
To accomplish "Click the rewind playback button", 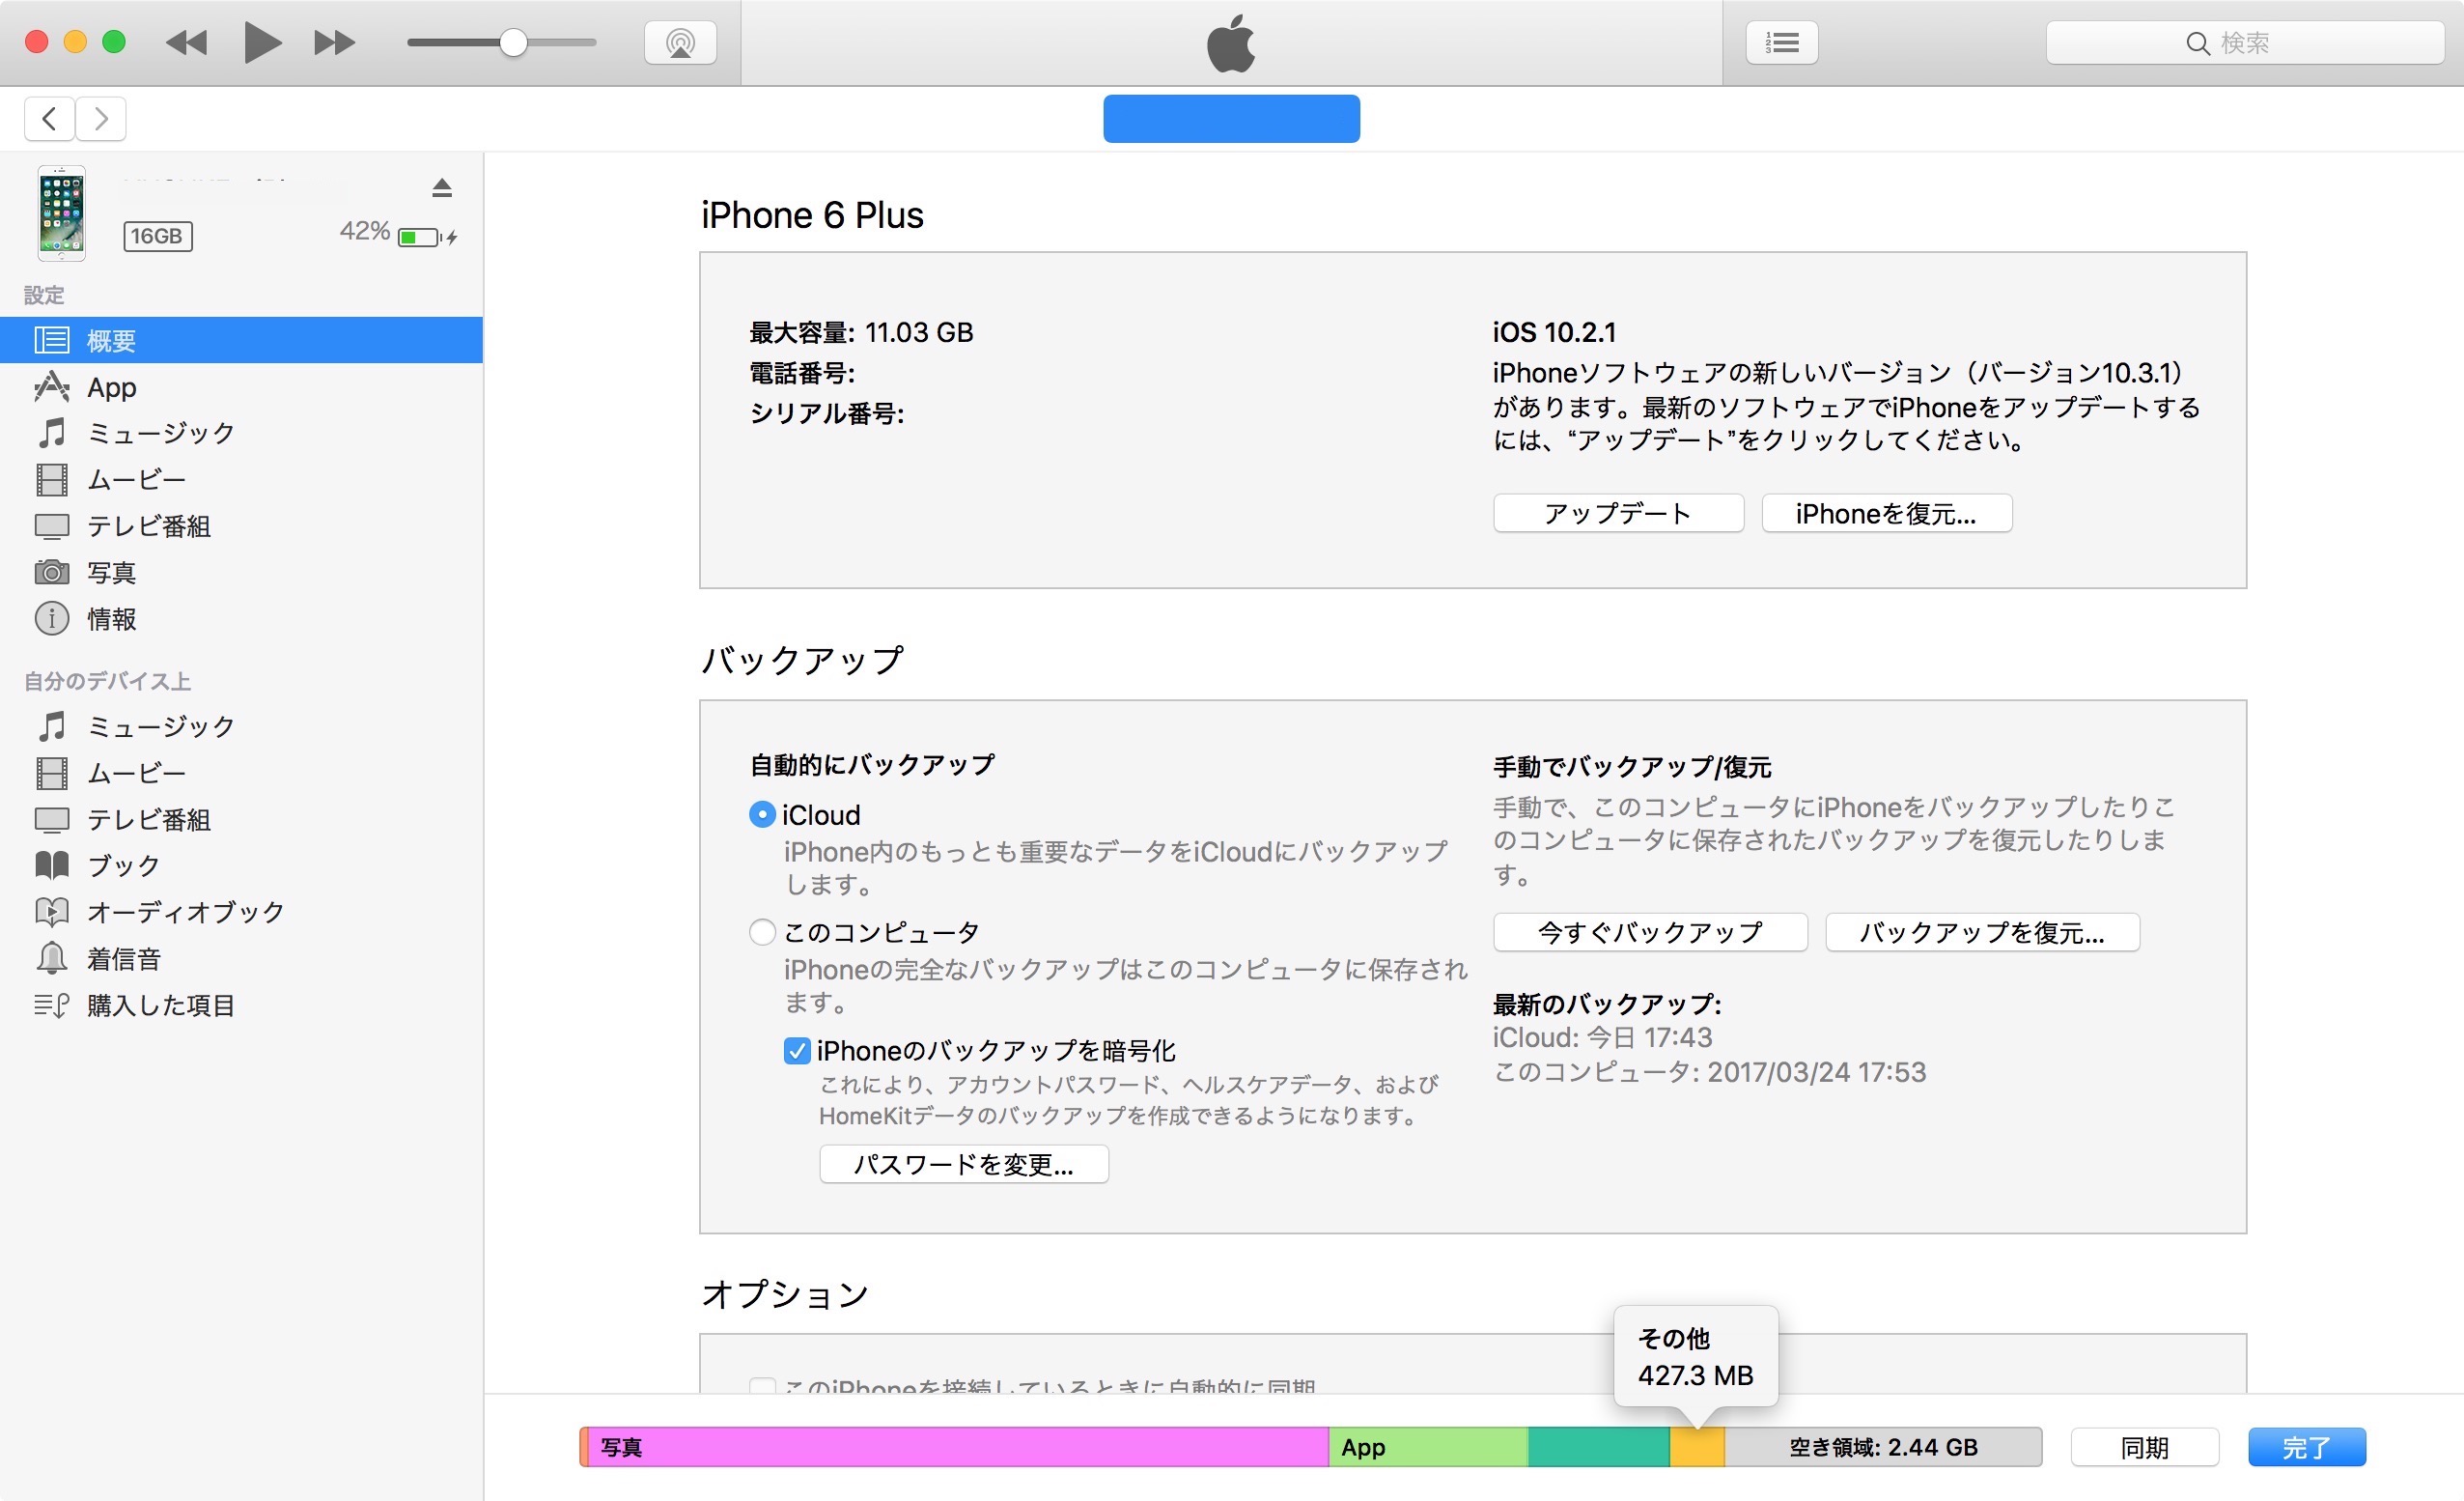I will pos(186,43).
